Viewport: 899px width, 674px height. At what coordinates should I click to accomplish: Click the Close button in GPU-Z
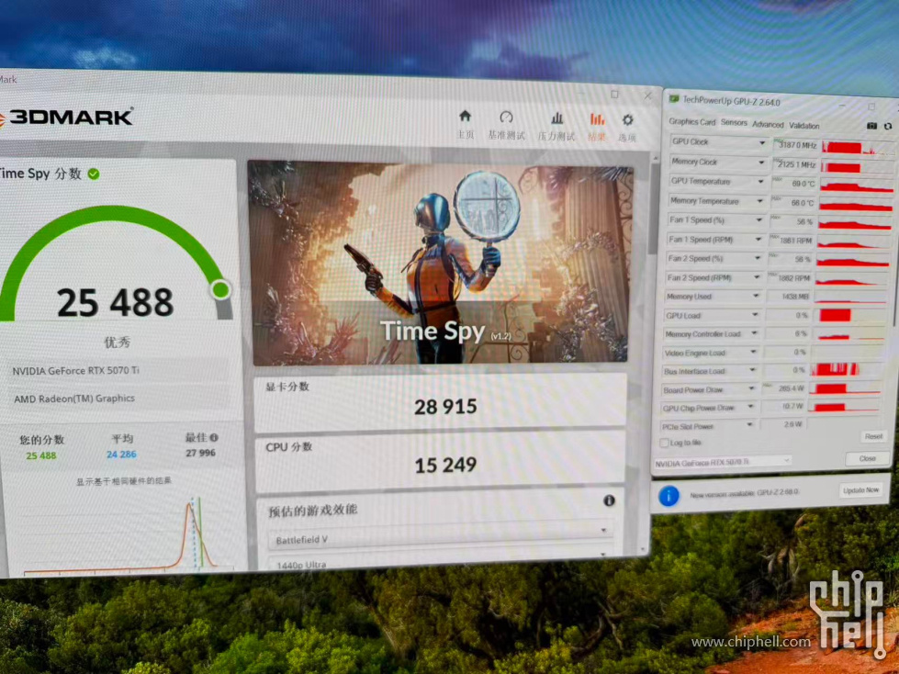tap(867, 458)
